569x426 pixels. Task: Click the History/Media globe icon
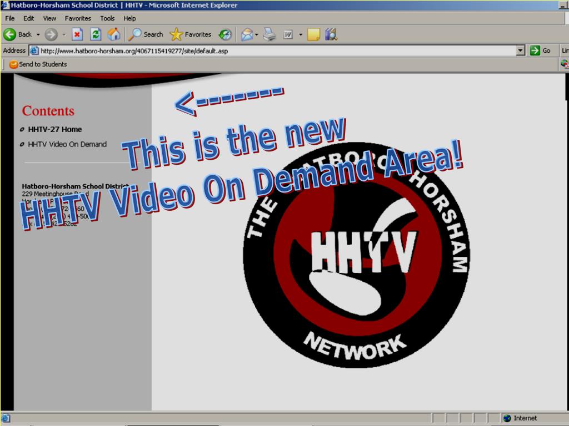click(x=225, y=34)
